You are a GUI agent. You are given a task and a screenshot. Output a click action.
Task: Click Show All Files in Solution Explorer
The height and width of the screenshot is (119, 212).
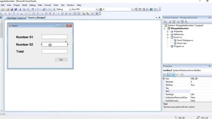[x=170, y=22]
